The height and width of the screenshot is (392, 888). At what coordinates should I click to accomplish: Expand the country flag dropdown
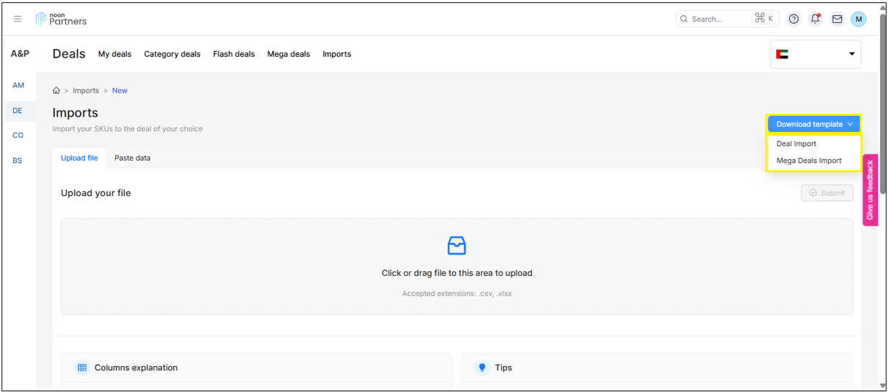pos(815,54)
